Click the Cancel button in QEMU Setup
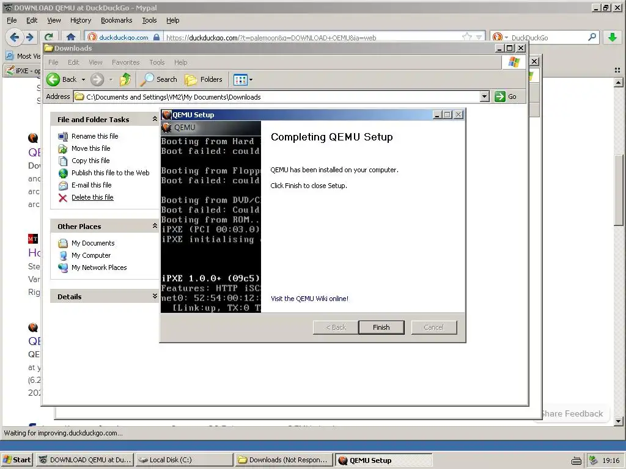626x469 pixels. click(434, 327)
